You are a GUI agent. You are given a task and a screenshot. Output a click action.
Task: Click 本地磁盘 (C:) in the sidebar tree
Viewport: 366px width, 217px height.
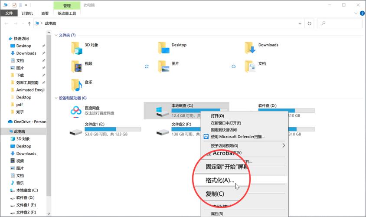click(27, 190)
